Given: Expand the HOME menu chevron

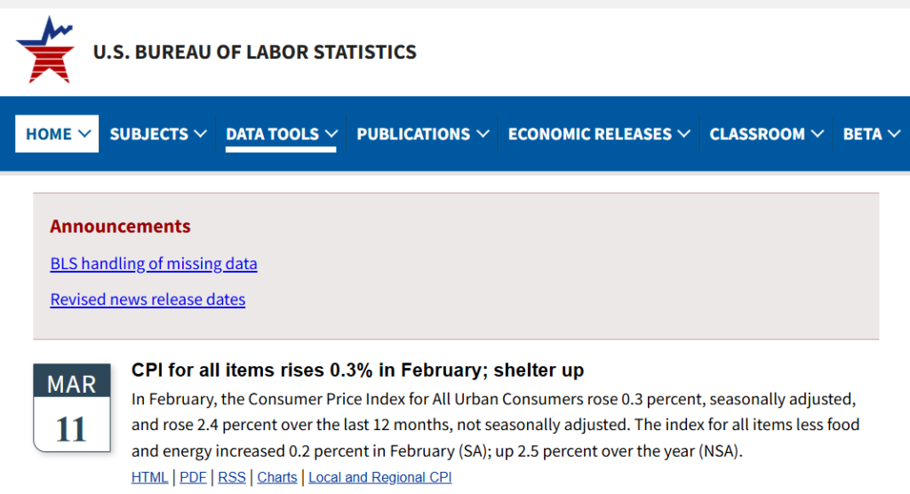Looking at the screenshot, I should tap(84, 134).
